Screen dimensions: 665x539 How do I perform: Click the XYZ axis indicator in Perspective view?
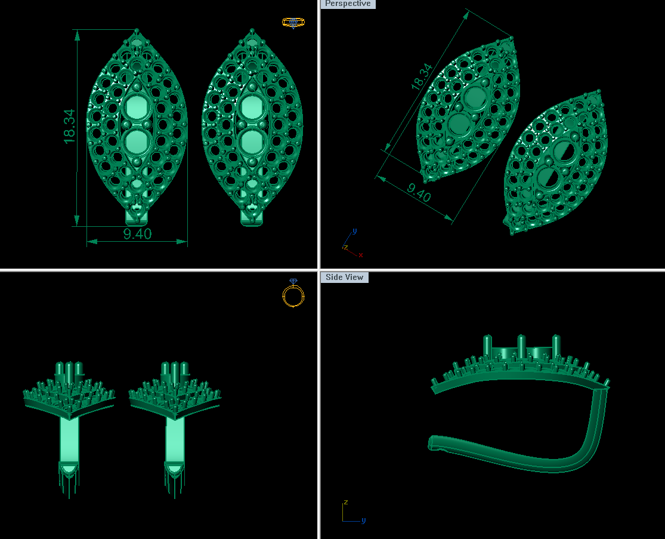(x=352, y=244)
